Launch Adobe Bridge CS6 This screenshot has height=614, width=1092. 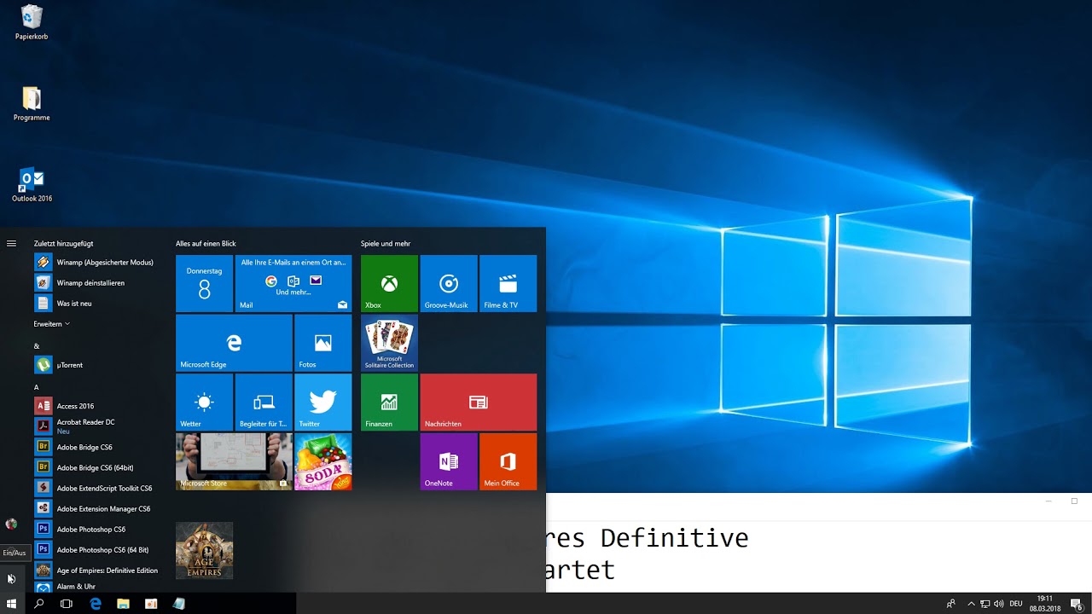pos(96,447)
